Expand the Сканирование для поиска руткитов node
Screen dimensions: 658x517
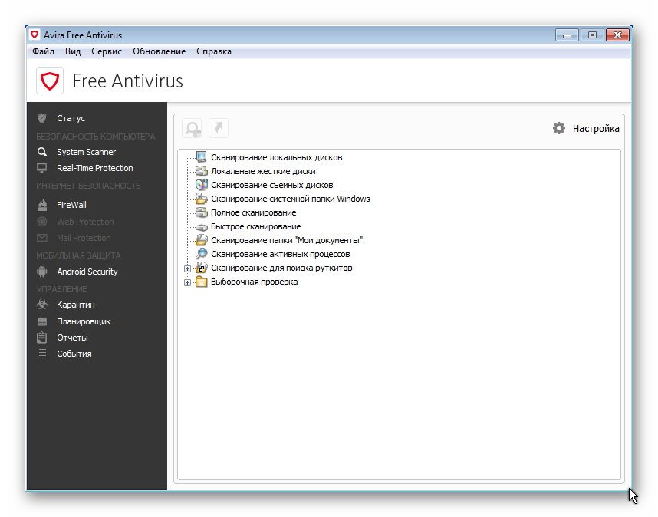tap(187, 268)
